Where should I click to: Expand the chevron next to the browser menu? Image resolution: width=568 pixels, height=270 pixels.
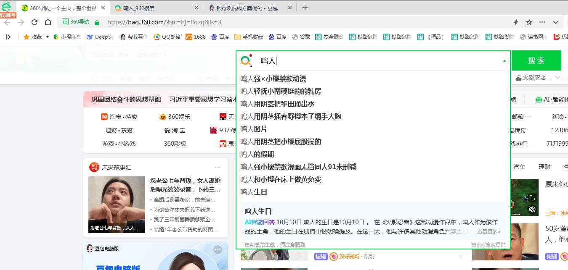[556, 22]
